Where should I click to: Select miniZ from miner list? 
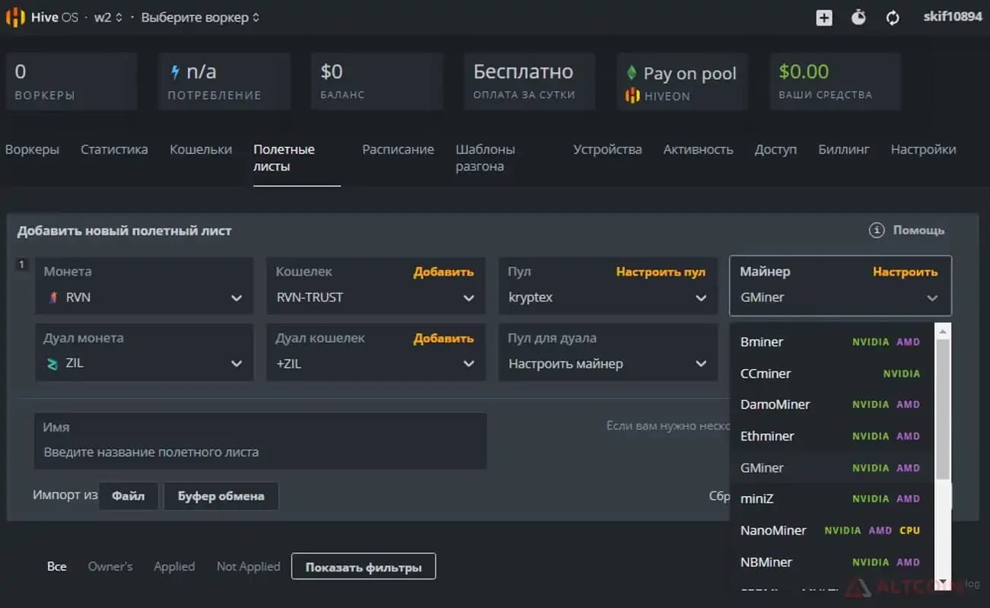[x=832, y=498]
